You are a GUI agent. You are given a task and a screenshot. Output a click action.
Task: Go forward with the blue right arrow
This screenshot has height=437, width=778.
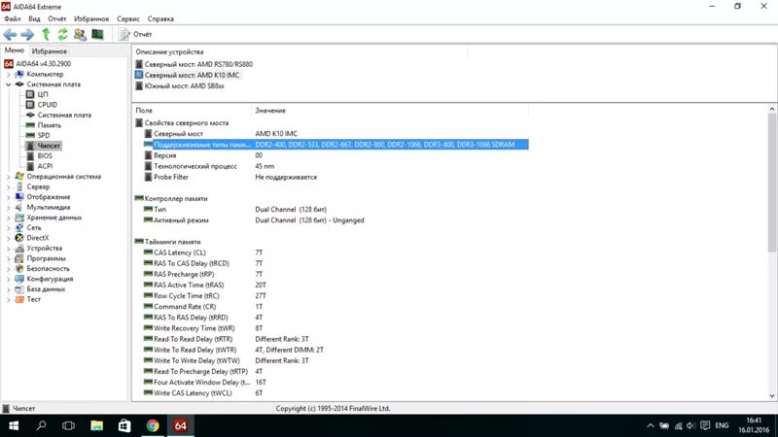point(27,34)
